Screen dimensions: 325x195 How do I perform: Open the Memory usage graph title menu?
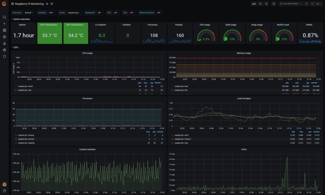coord(244,53)
